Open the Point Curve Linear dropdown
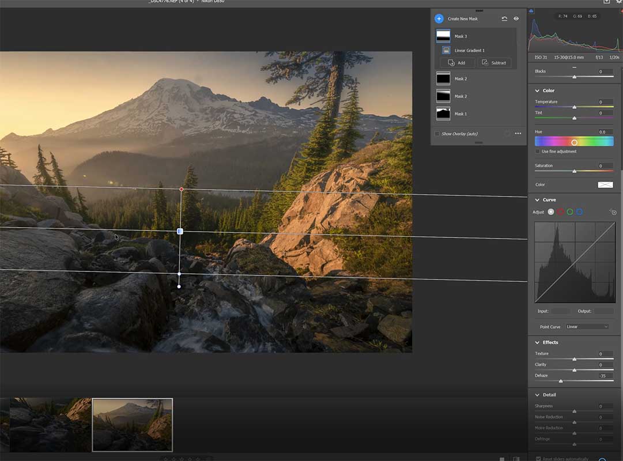 (587, 327)
